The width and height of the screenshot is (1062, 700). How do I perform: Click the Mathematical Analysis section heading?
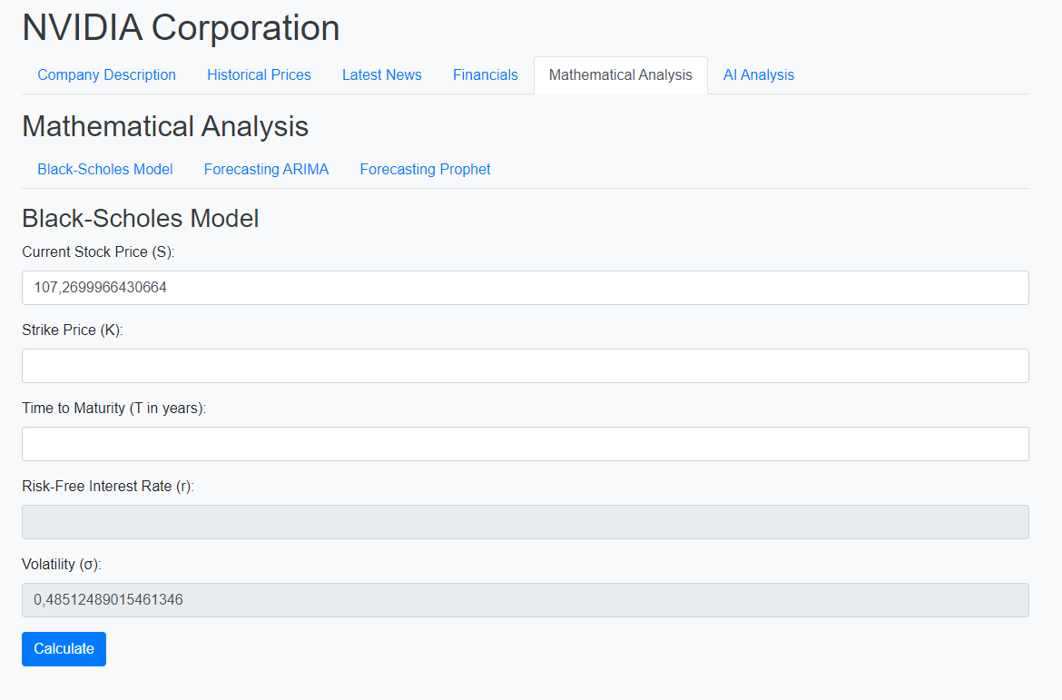(x=165, y=127)
